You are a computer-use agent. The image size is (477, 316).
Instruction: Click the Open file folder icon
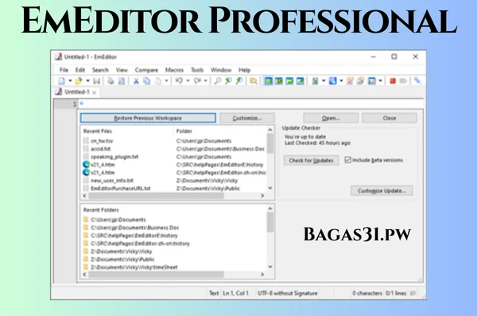[x=79, y=80]
